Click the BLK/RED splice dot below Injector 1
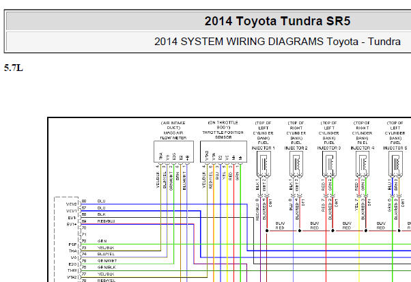 pos(267,231)
